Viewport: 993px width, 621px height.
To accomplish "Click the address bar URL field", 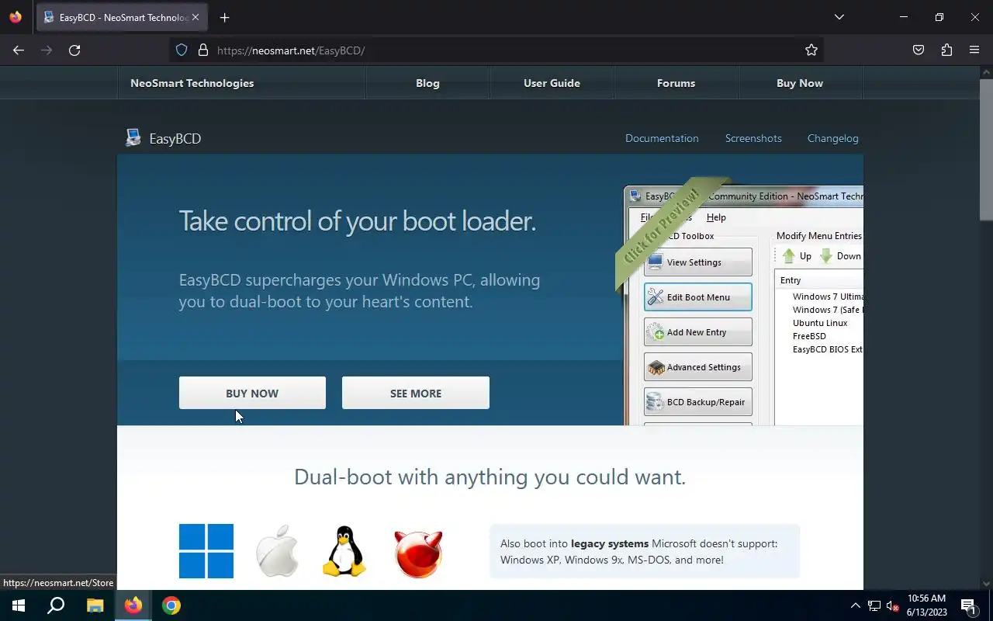I will (496, 50).
